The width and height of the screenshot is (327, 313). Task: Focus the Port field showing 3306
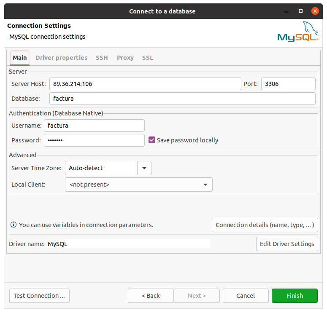pos(288,84)
